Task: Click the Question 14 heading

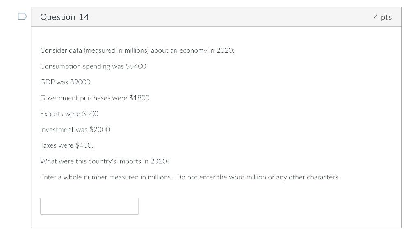Action: pyautogui.click(x=64, y=17)
